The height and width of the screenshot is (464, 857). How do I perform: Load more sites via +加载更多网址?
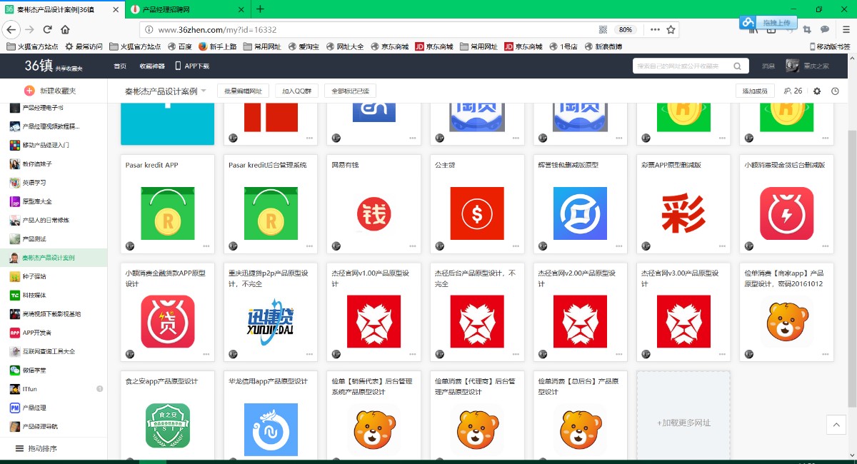683,423
